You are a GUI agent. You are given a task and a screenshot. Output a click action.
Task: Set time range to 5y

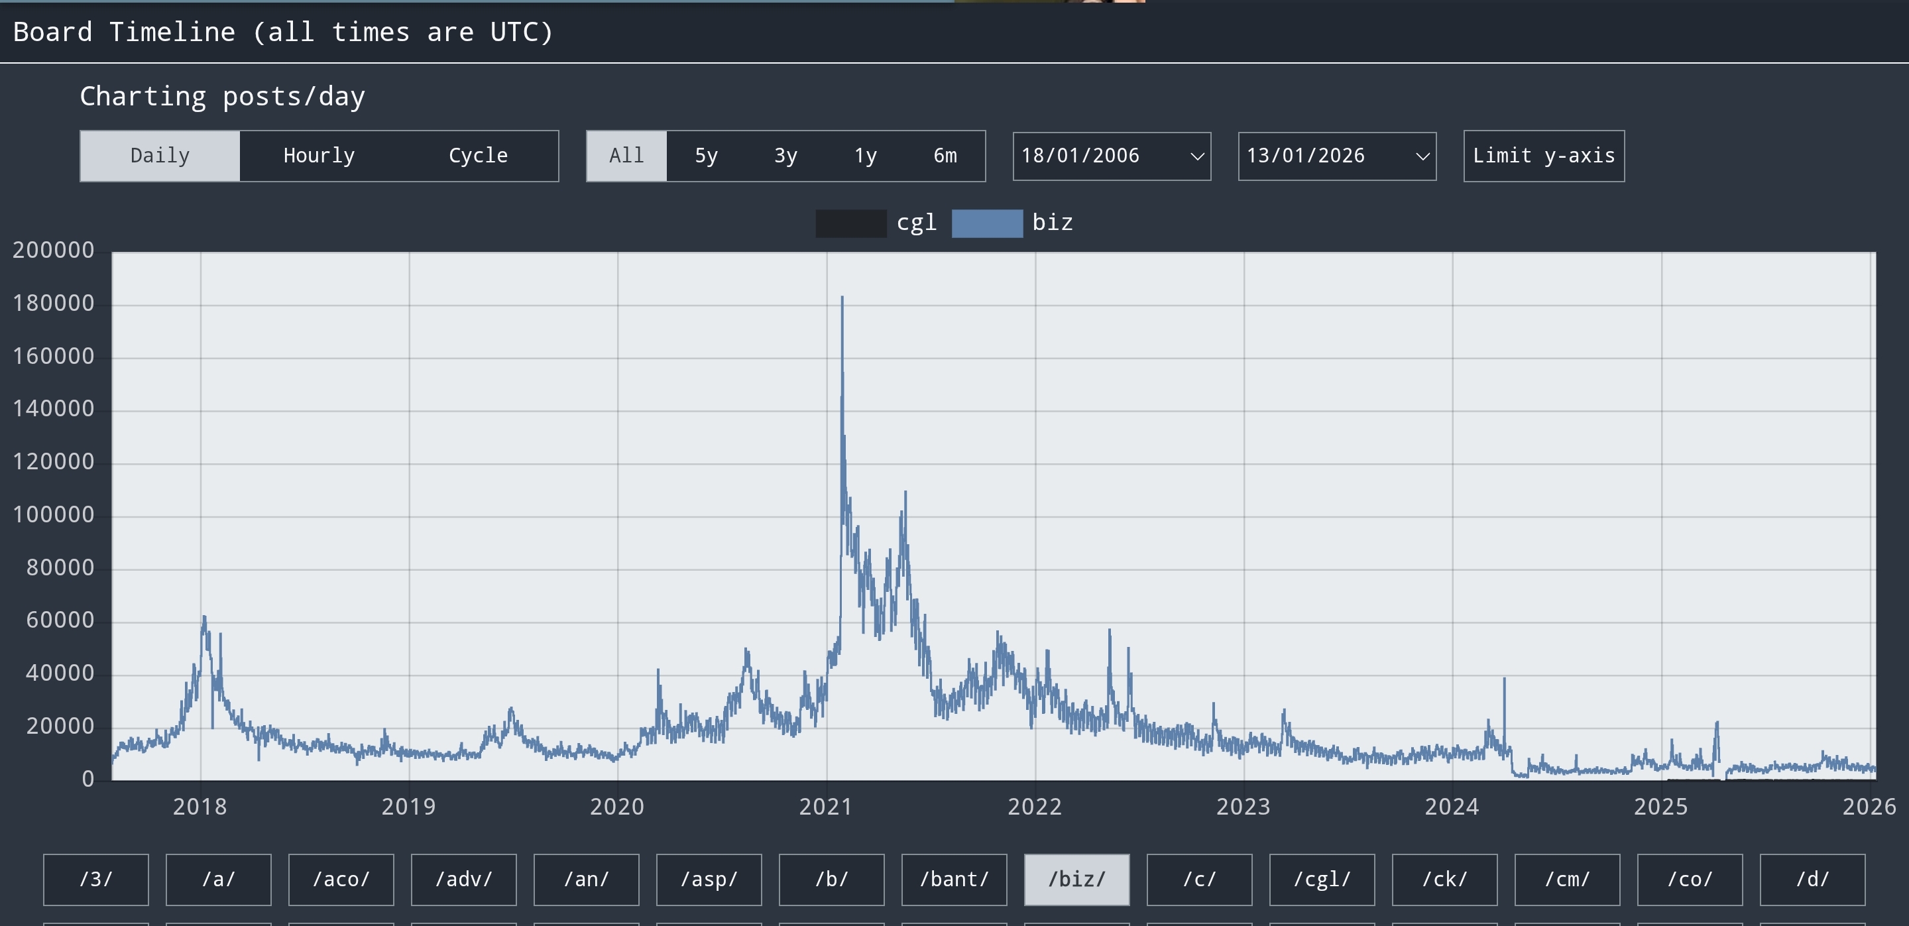(705, 156)
